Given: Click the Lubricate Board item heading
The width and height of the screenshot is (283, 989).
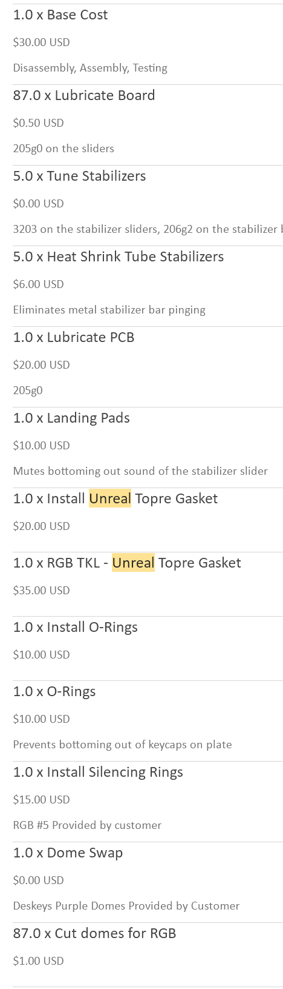Looking at the screenshot, I should point(84,96).
